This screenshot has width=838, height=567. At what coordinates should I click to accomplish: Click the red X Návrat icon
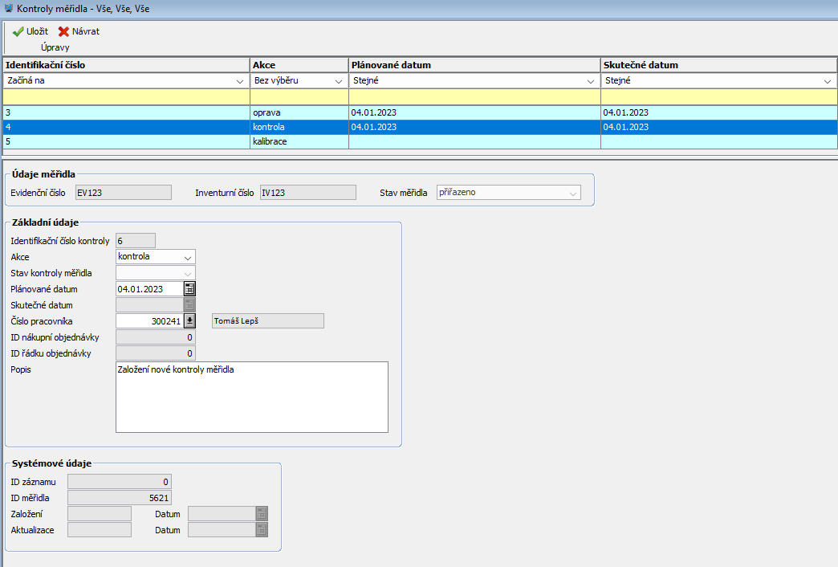pyautogui.click(x=63, y=31)
